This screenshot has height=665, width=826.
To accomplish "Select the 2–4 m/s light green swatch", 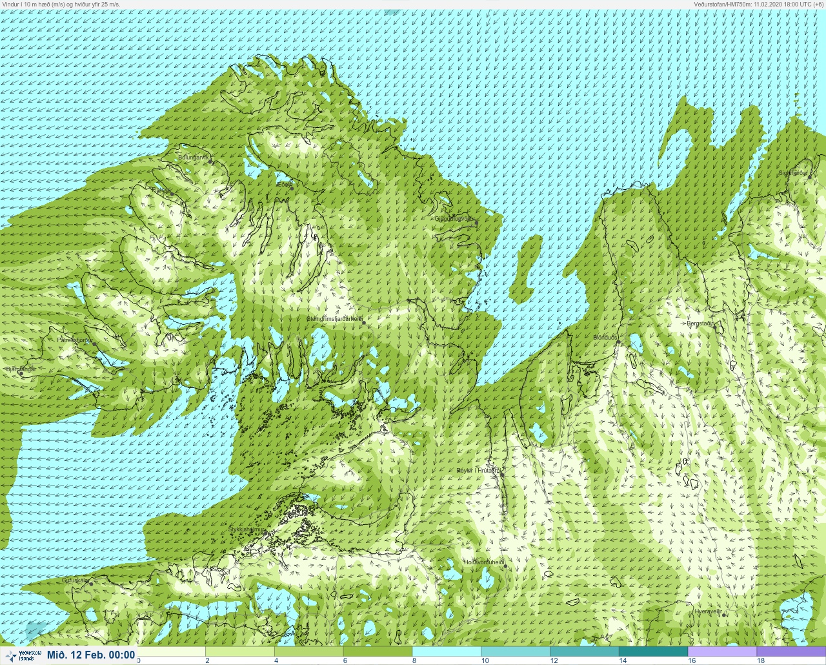I will (x=240, y=651).
